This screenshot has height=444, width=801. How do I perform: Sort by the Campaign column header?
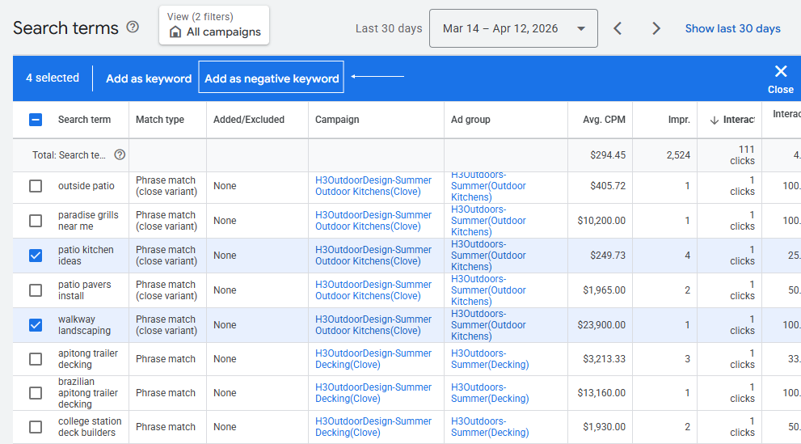point(337,120)
